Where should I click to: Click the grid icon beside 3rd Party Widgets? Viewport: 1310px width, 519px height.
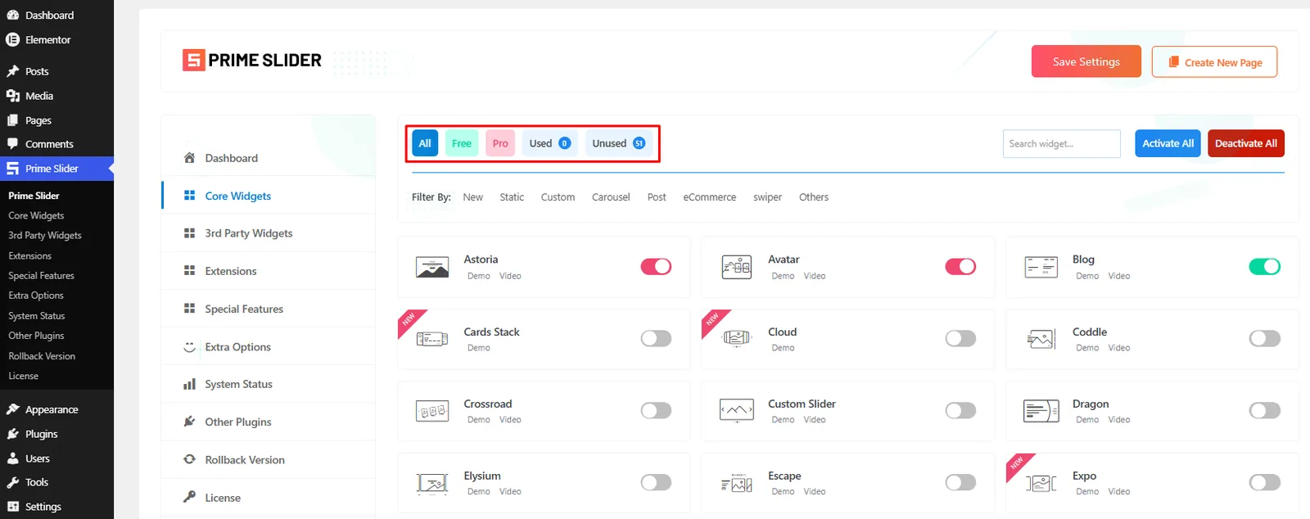189,232
